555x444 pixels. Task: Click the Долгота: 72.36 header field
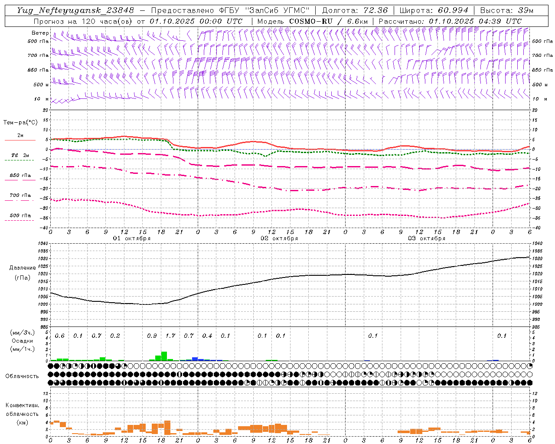[355, 10]
